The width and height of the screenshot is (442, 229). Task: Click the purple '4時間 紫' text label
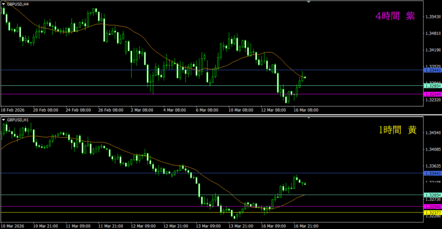point(395,16)
